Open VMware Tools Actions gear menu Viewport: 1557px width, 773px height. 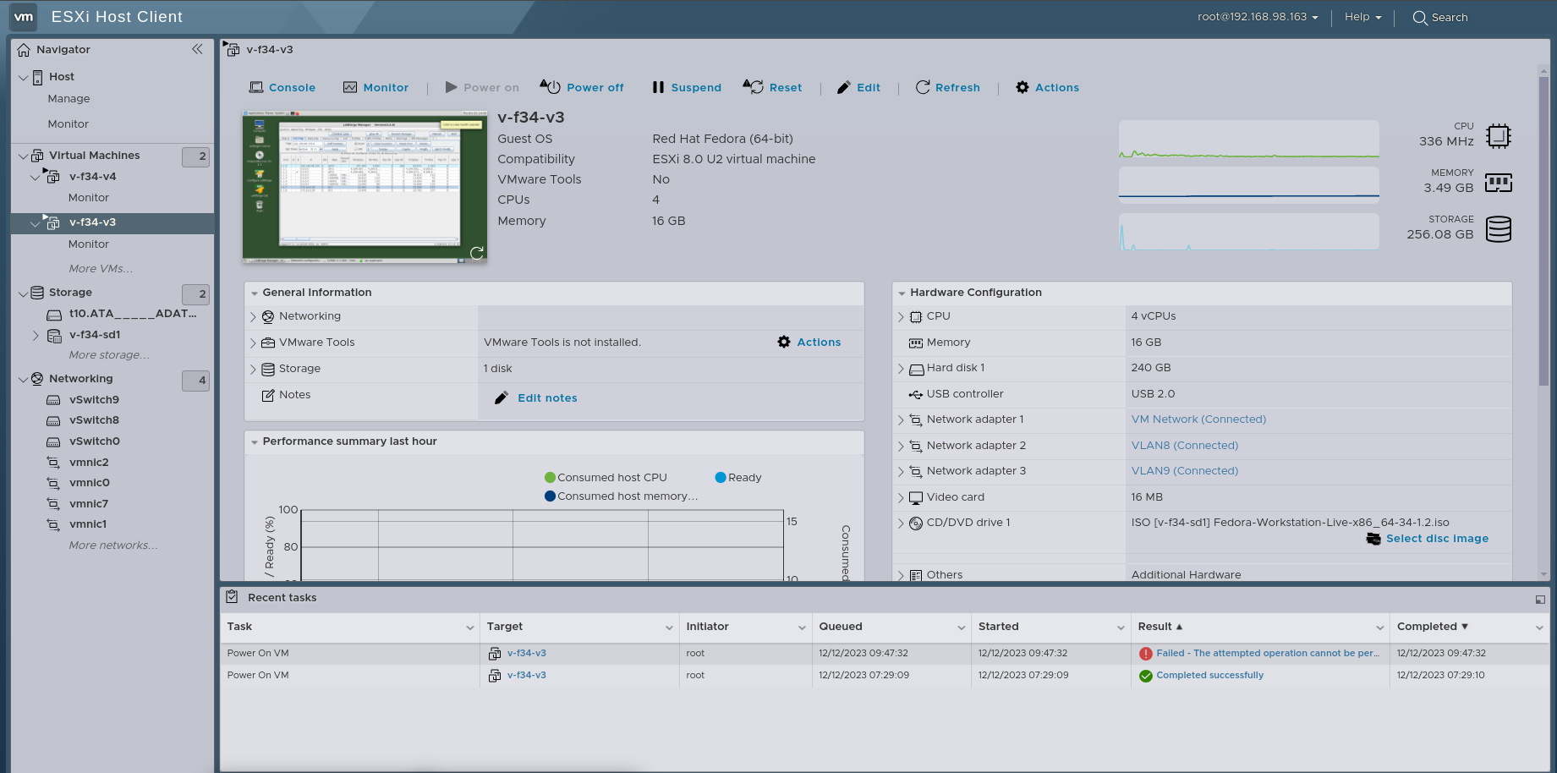point(809,342)
